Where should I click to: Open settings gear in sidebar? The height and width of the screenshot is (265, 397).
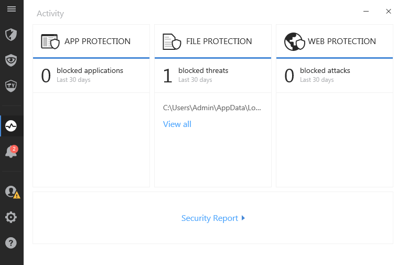click(12, 217)
